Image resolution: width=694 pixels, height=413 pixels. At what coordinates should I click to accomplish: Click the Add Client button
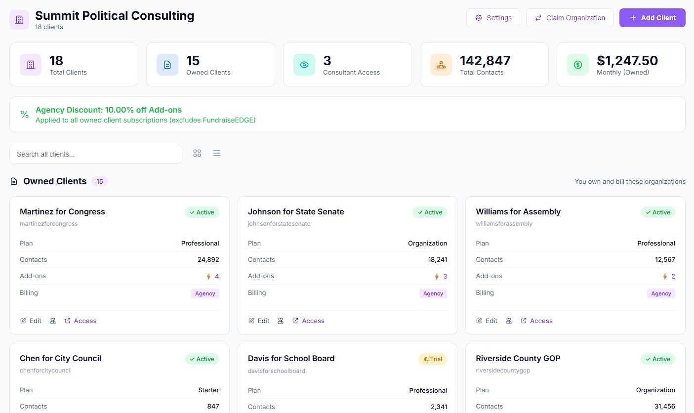[652, 18]
